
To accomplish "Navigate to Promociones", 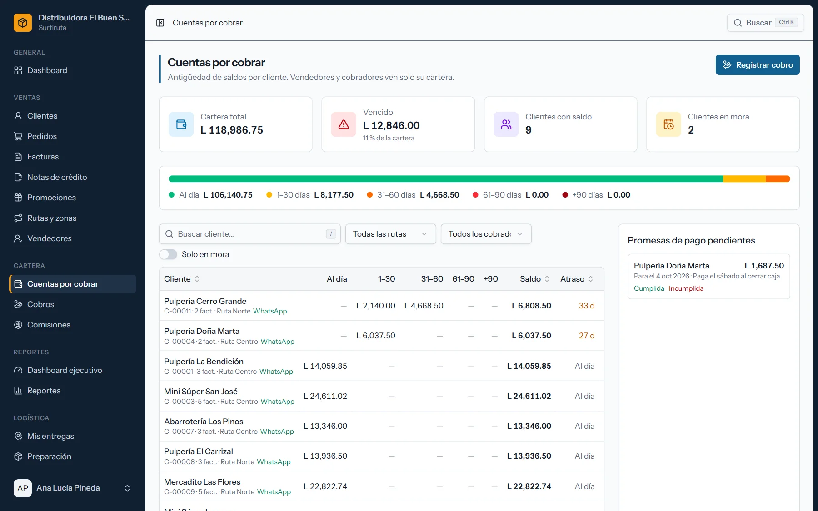I will pos(73,198).
